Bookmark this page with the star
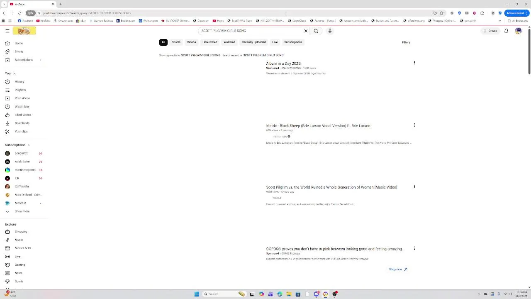Screen dimensions: 531x299 441,13
